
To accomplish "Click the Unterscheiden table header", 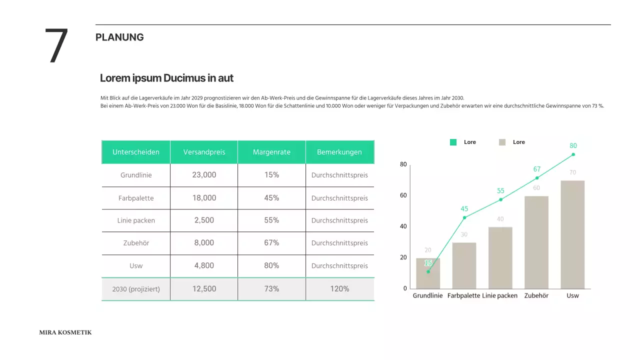I will [136, 152].
